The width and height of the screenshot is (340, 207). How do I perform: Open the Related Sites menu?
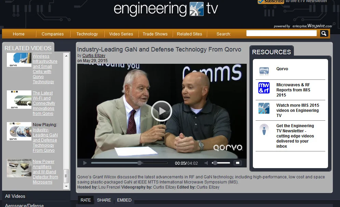coord(189,34)
